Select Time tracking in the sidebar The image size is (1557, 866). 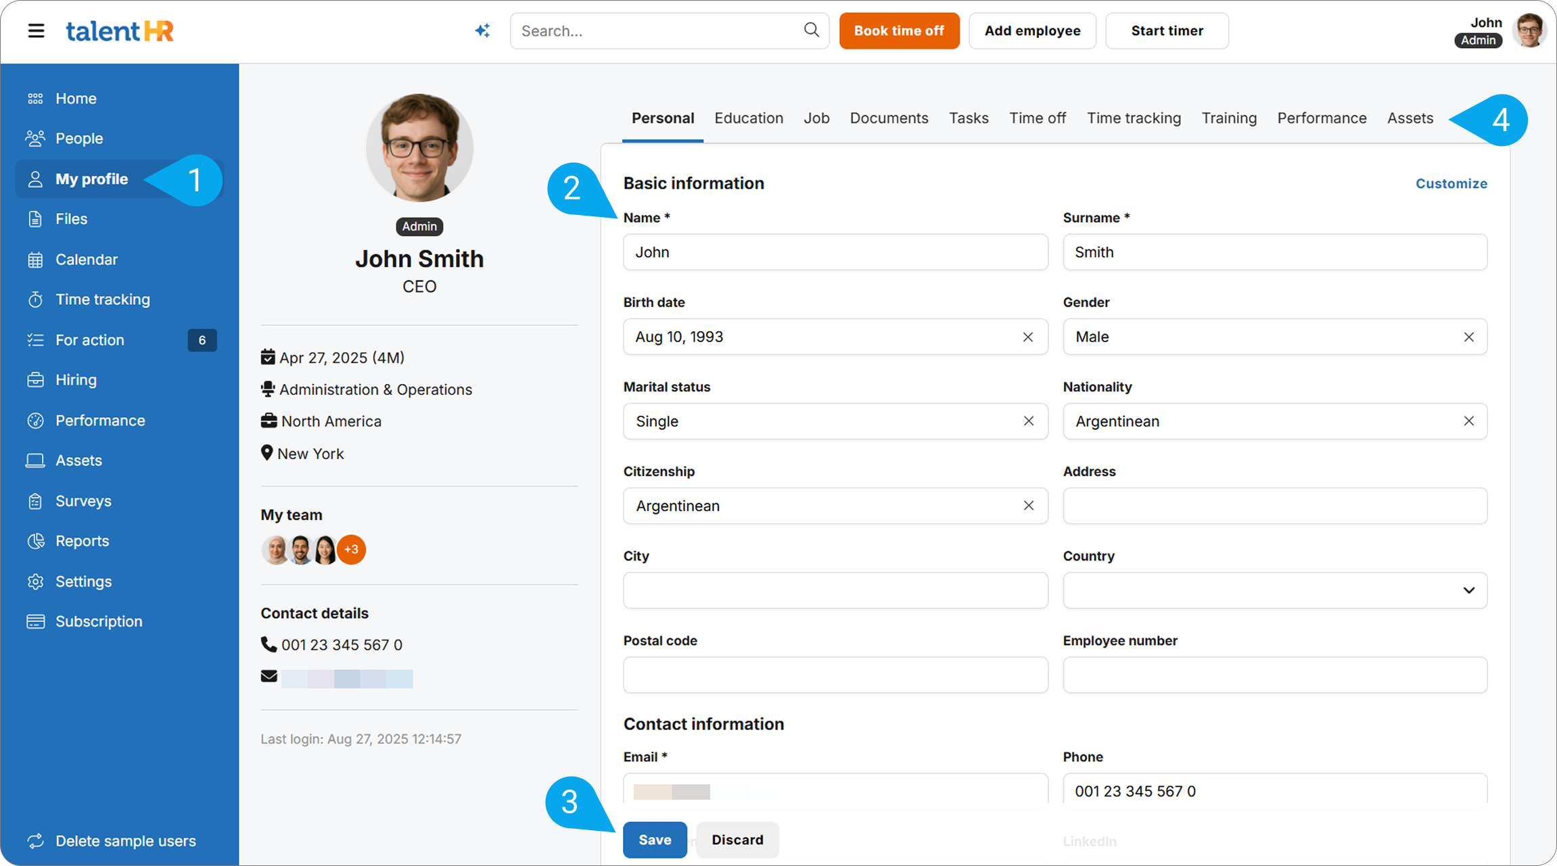tap(102, 299)
